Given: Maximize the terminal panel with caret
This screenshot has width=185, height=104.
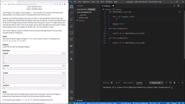Looking at the screenshot, I should 179,83.
